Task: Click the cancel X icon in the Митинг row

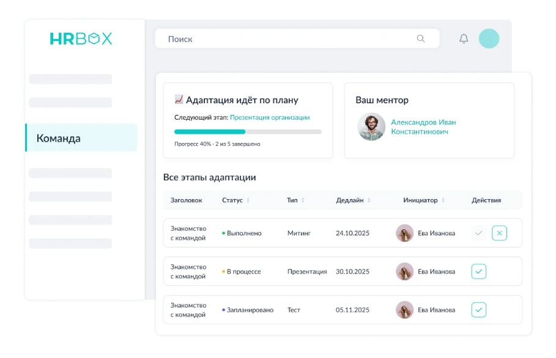Action: click(499, 233)
